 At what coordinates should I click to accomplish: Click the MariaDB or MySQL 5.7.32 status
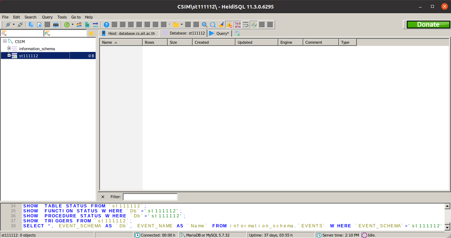point(212,235)
